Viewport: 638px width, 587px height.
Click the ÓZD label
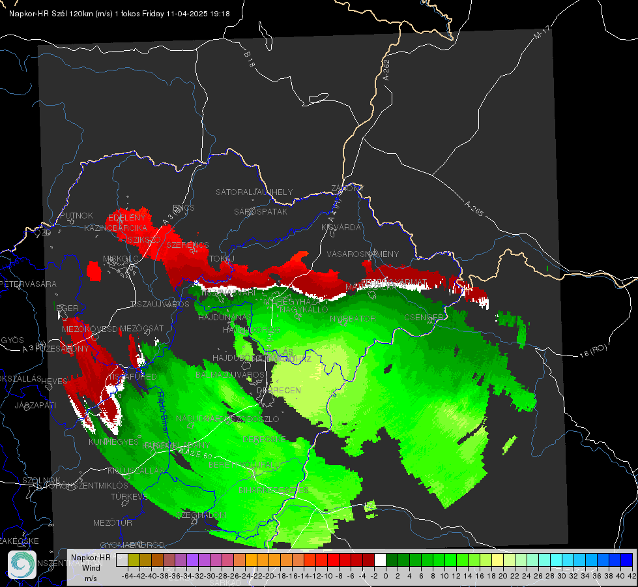coord(43,233)
